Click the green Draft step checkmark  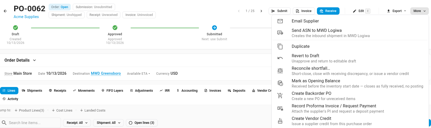tap(16, 28)
